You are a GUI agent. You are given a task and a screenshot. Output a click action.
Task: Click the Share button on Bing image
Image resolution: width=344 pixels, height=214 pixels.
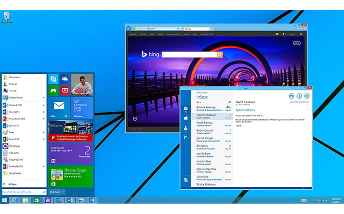(297, 43)
